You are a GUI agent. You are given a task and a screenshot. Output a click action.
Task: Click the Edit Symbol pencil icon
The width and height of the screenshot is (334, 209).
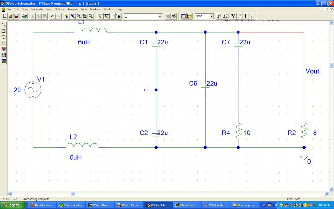pyautogui.click(x=174, y=16)
